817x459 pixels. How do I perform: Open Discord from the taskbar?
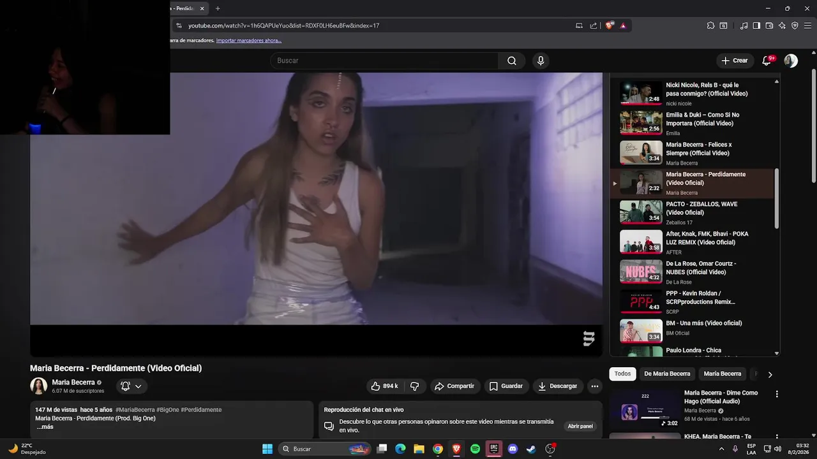[x=513, y=449]
